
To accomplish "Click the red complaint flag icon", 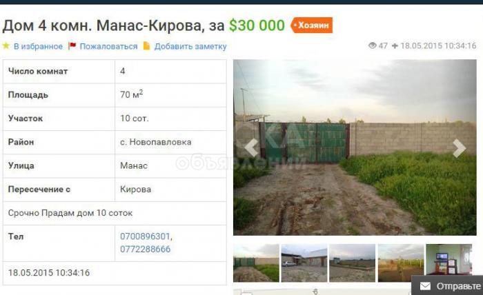I will (x=72, y=45).
